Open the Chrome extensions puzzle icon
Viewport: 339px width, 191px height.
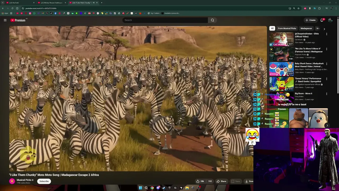pos(319,8)
